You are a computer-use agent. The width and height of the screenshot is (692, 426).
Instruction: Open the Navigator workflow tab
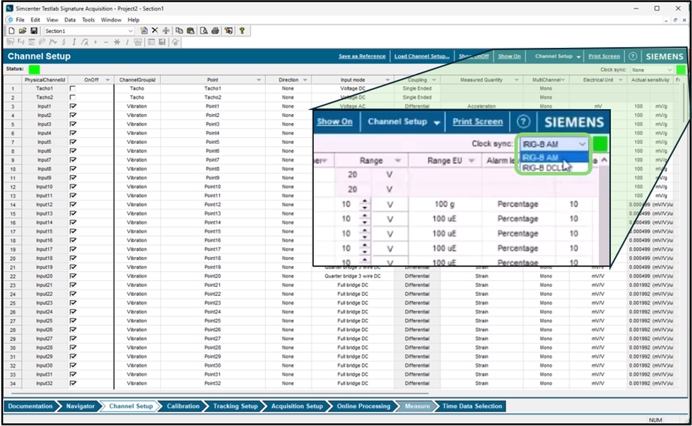pyautogui.click(x=81, y=406)
